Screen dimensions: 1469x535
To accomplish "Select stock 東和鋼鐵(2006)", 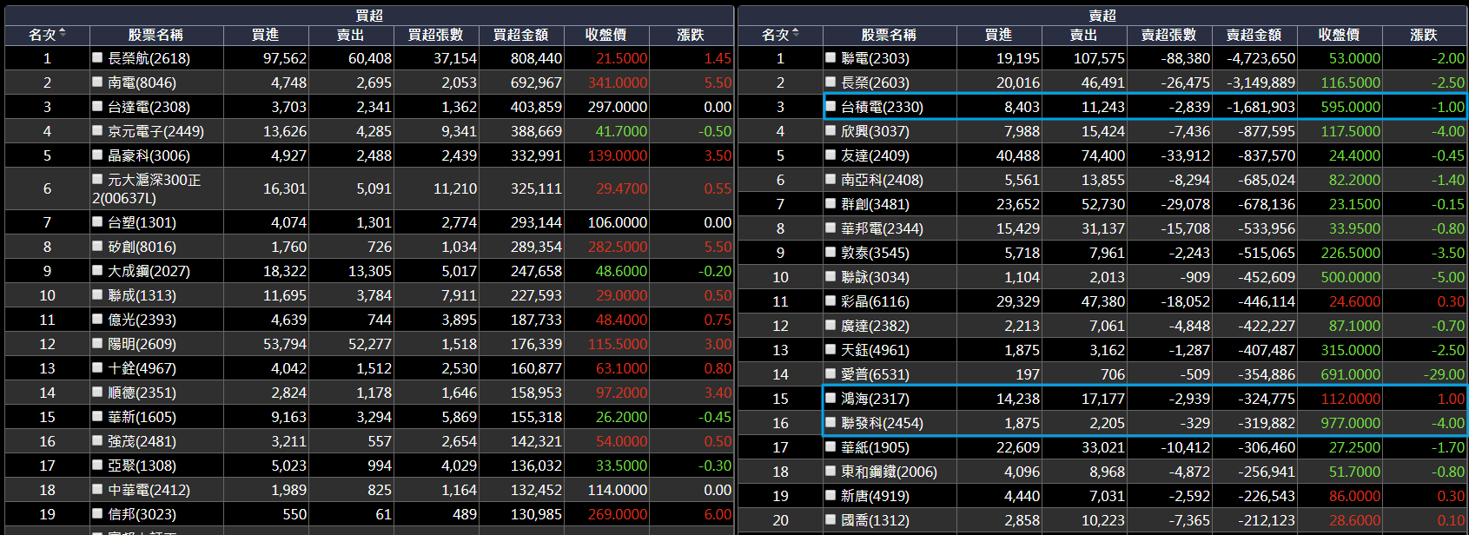I will click(x=889, y=472).
